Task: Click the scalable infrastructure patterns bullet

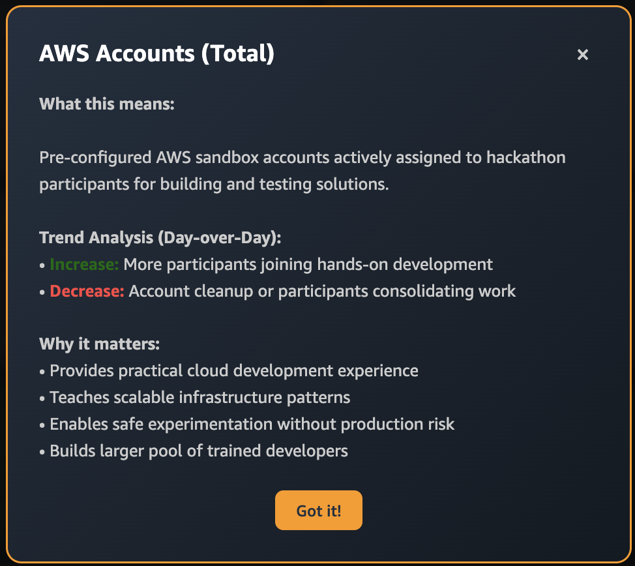Action: (199, 397)
